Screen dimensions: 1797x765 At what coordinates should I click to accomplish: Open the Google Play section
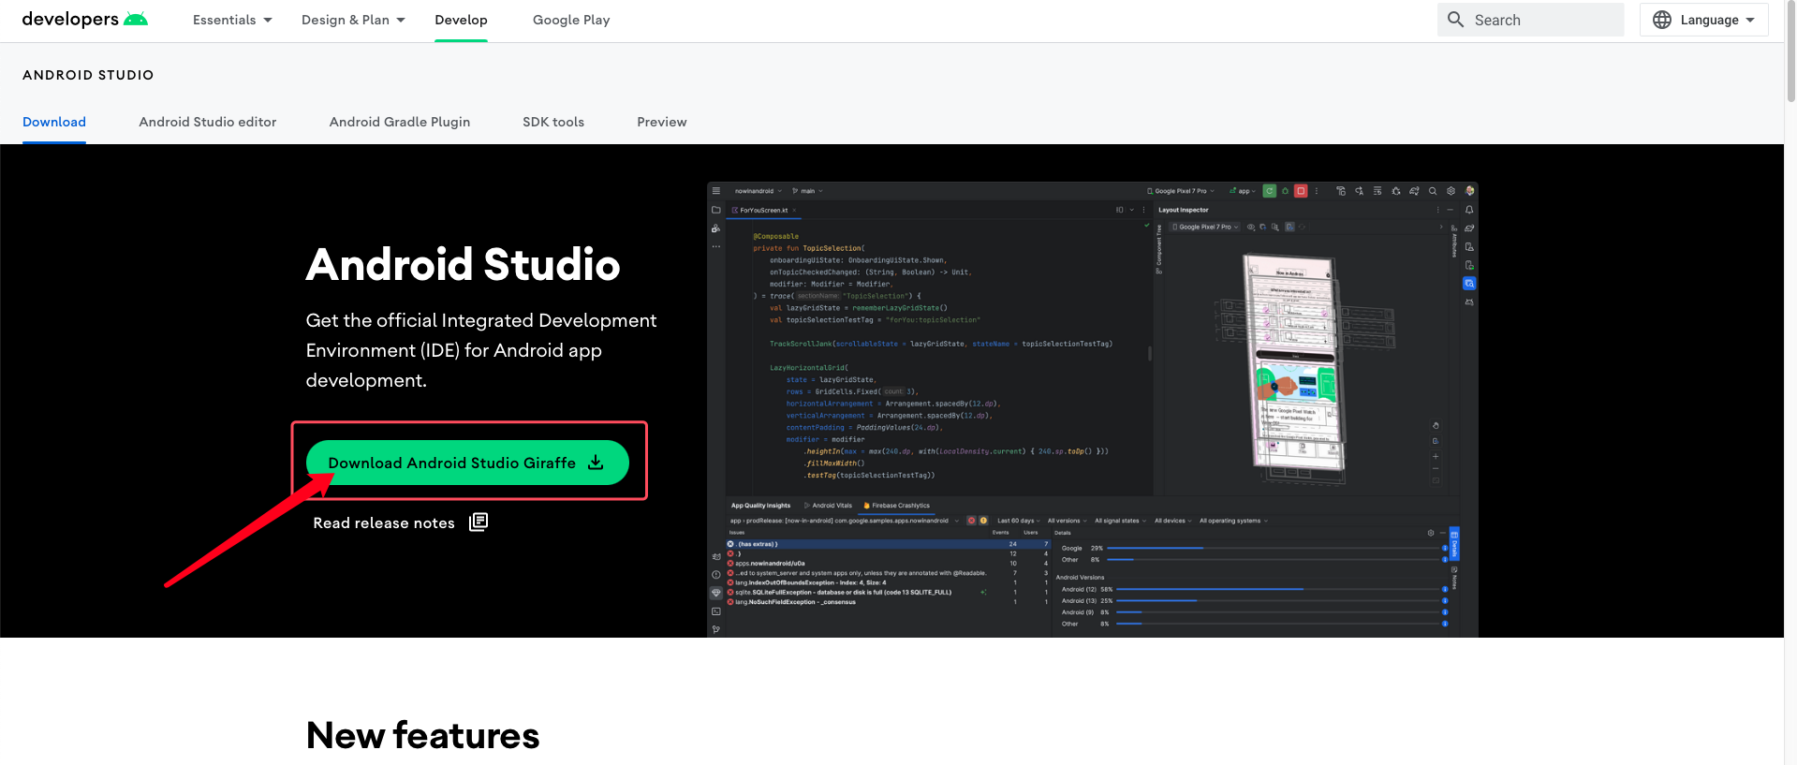pyautogui.click(x=571, y=20)
